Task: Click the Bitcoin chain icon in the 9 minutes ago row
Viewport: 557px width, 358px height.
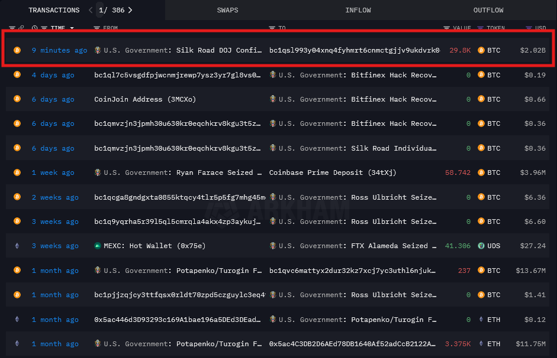Action: pos(17,50)
